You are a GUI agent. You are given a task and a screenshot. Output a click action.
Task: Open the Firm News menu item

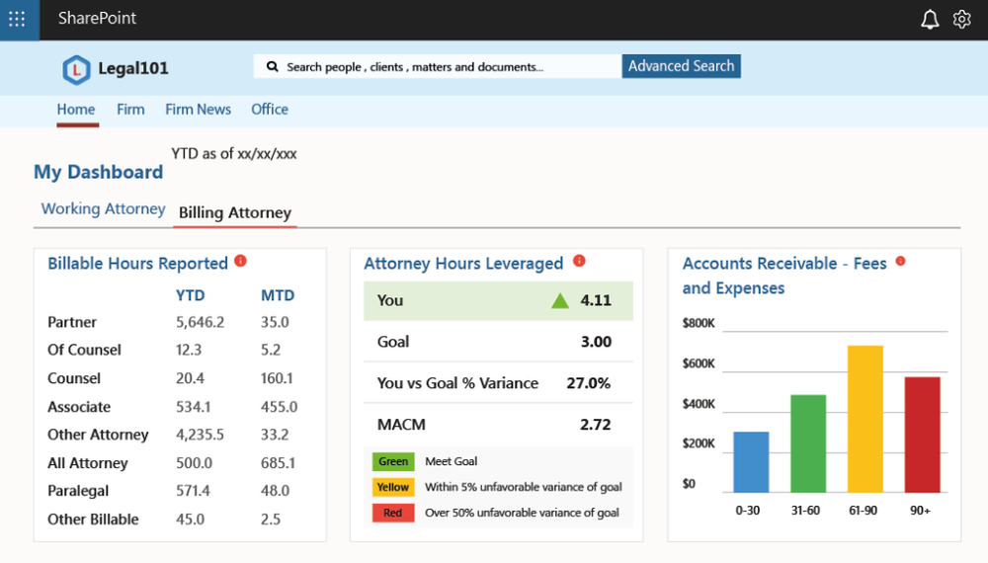198,110
